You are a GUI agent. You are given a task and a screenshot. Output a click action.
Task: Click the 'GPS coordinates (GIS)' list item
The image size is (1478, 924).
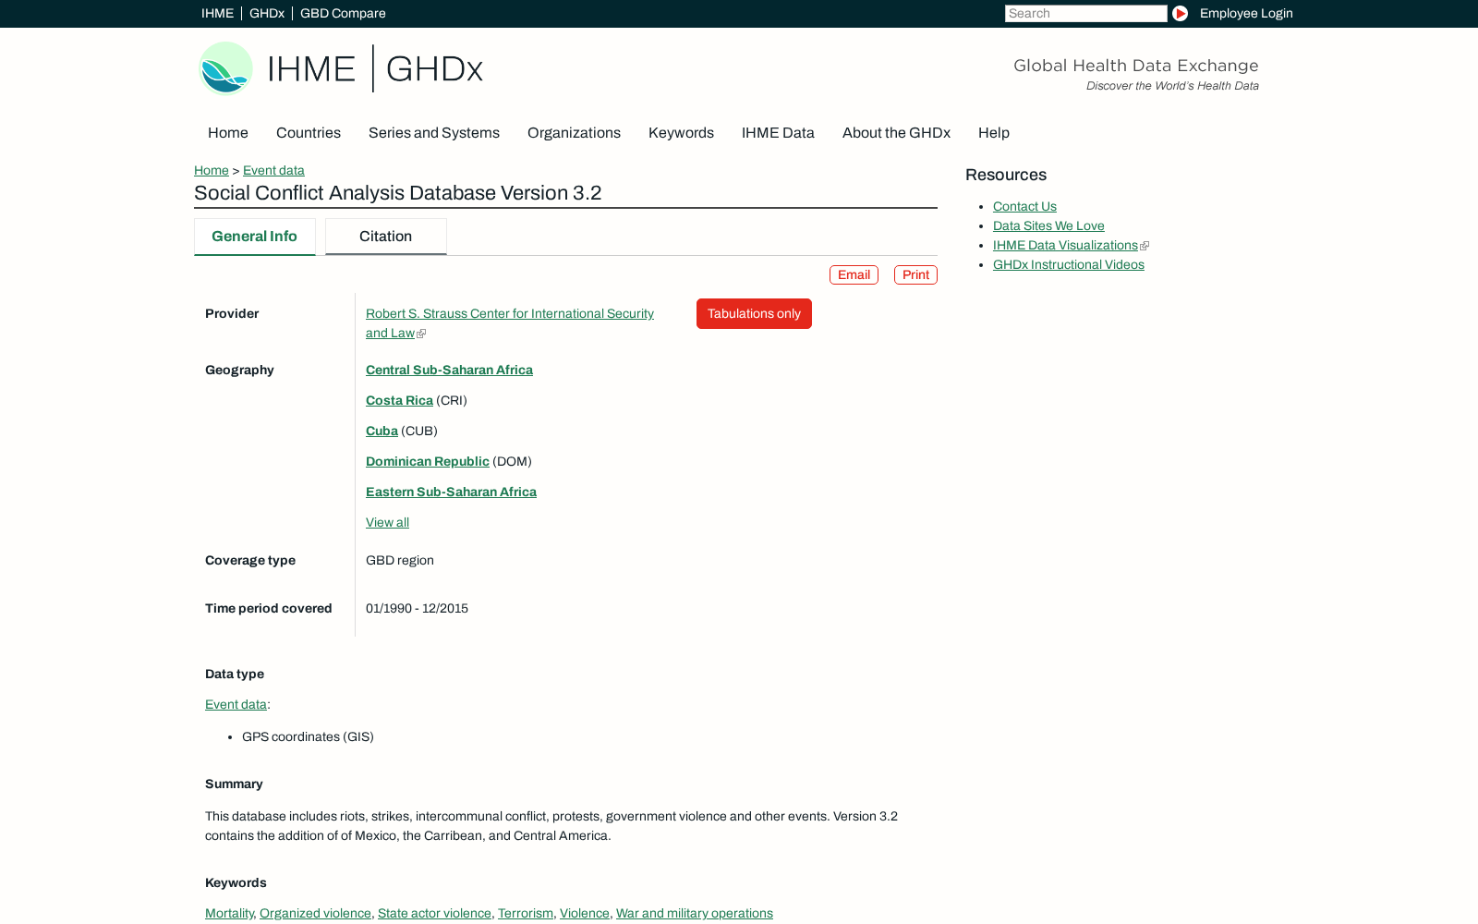click(308, 737)
